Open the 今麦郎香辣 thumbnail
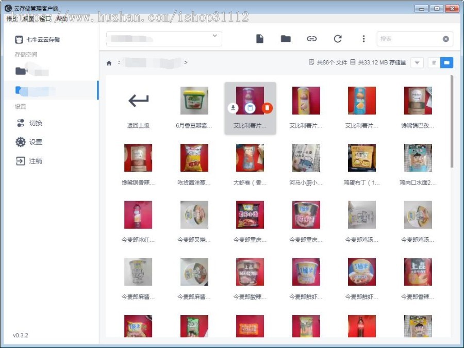The image size is (464, 348). (418, 272)
